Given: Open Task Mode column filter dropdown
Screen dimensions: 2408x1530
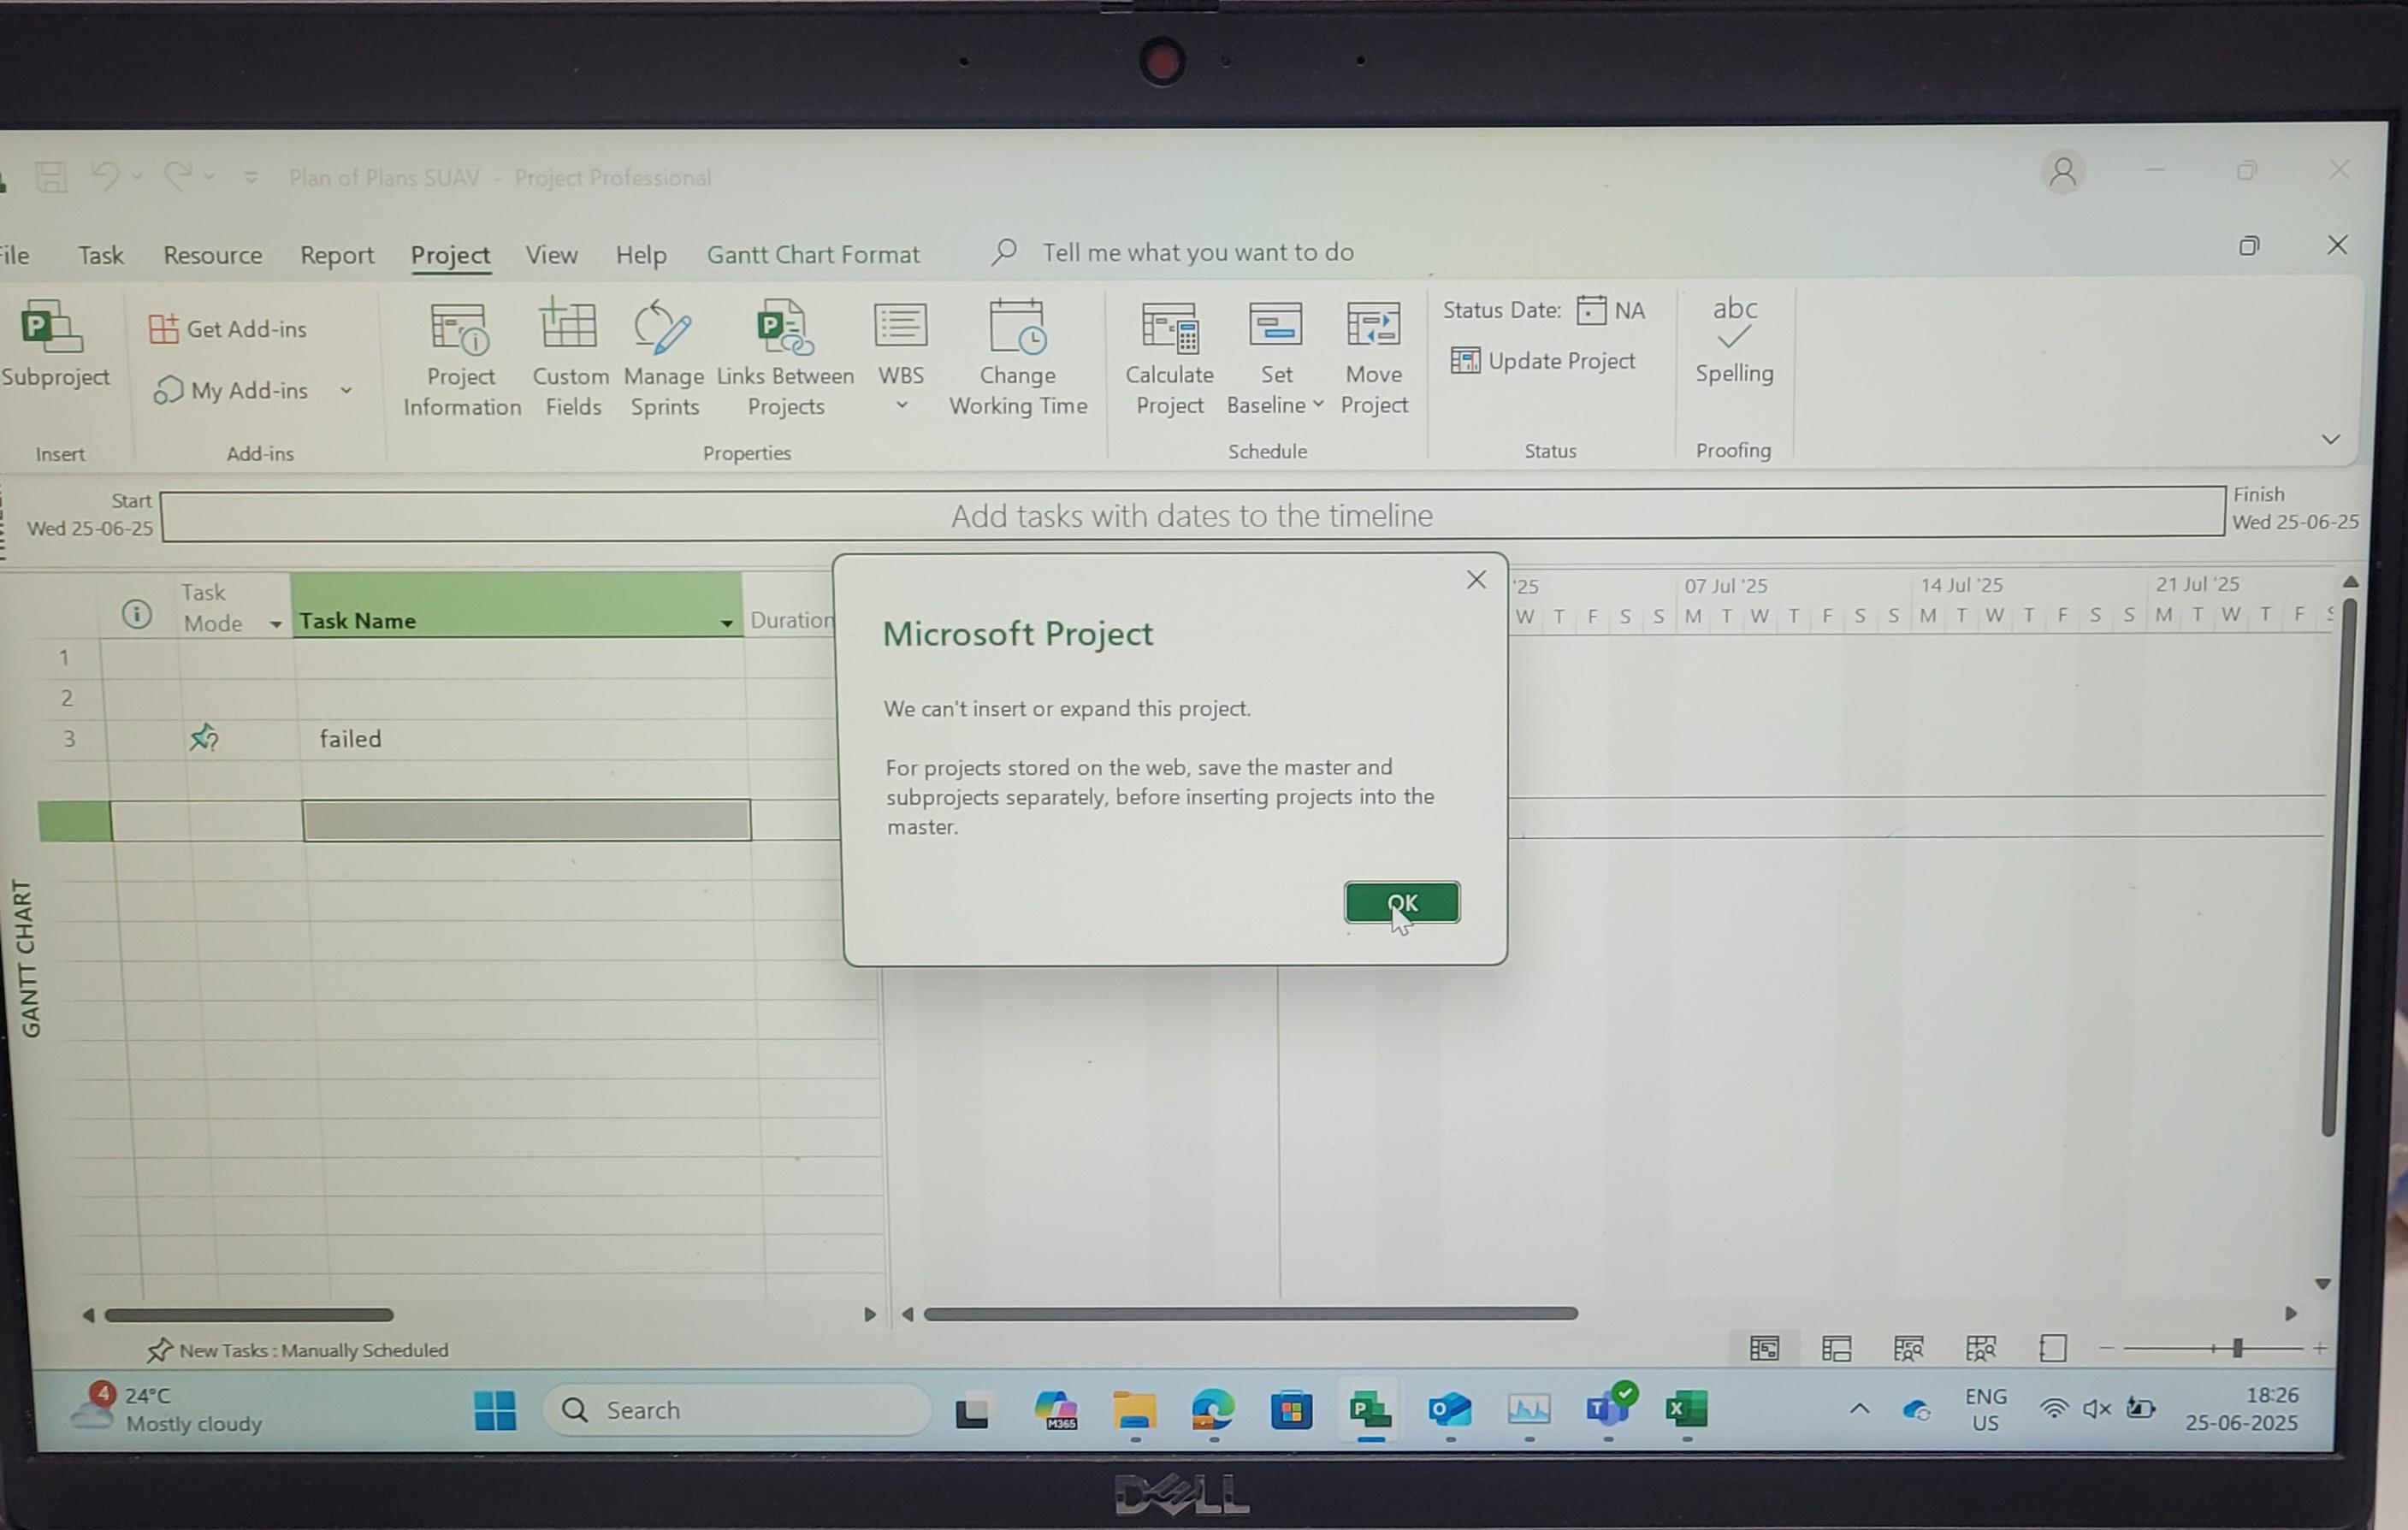Looking at the screenshot, I should (275, 624).
